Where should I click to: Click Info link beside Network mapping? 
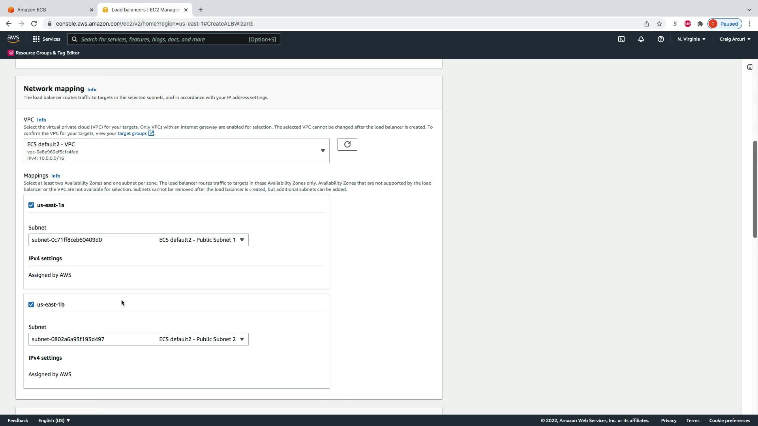tap(92, 90)
